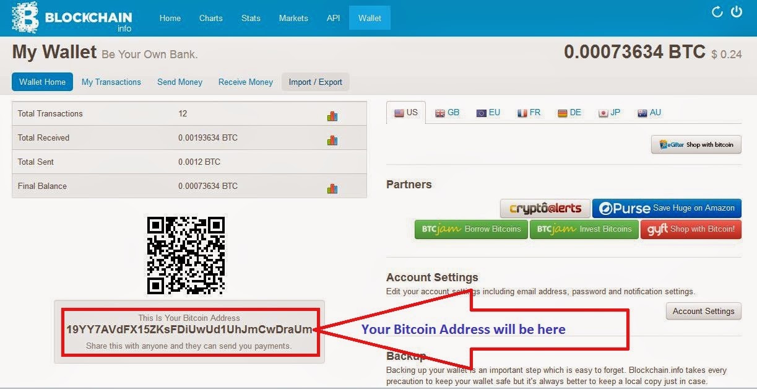Image resolution: width=757 pixels, height=389 pixels.
Task: Click Total Transactions value 12
Action: [x=183, y=113]
